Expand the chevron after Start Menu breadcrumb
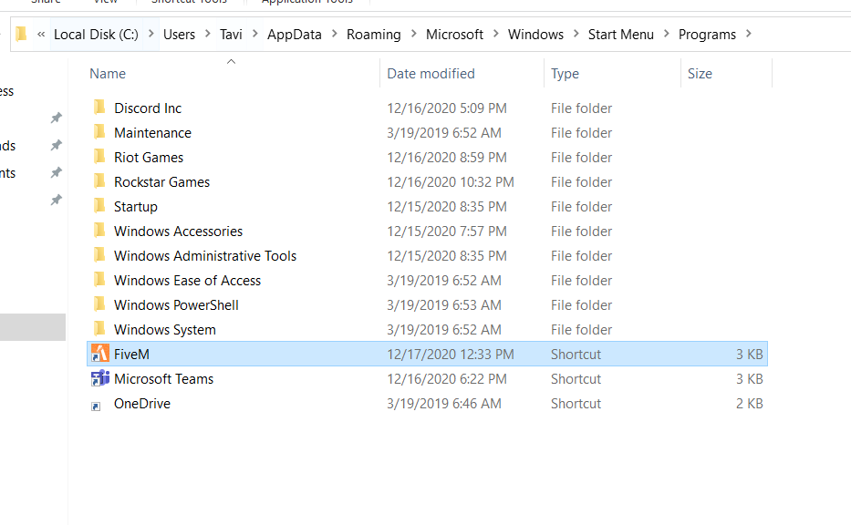 [666, 35]
